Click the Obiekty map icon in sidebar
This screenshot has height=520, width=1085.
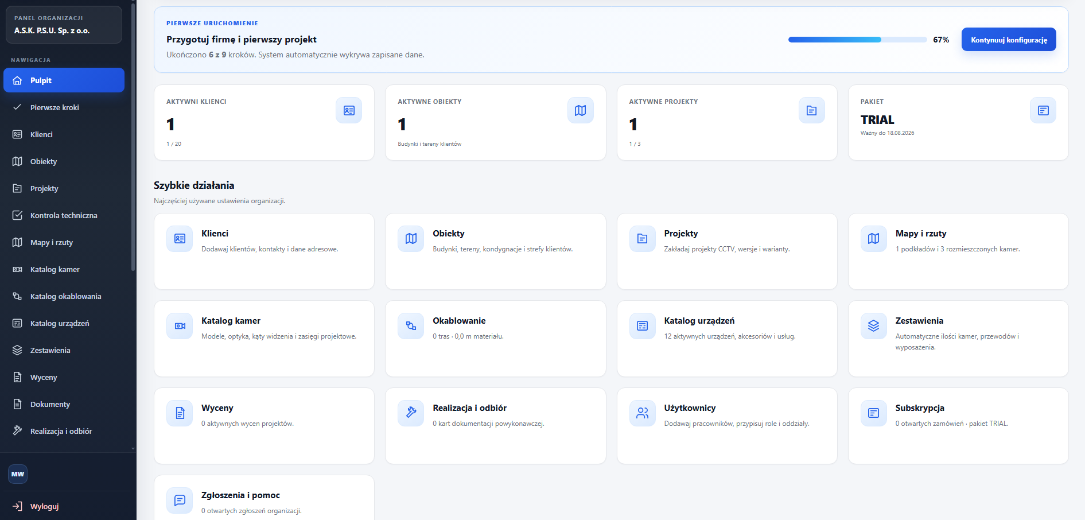17,161
